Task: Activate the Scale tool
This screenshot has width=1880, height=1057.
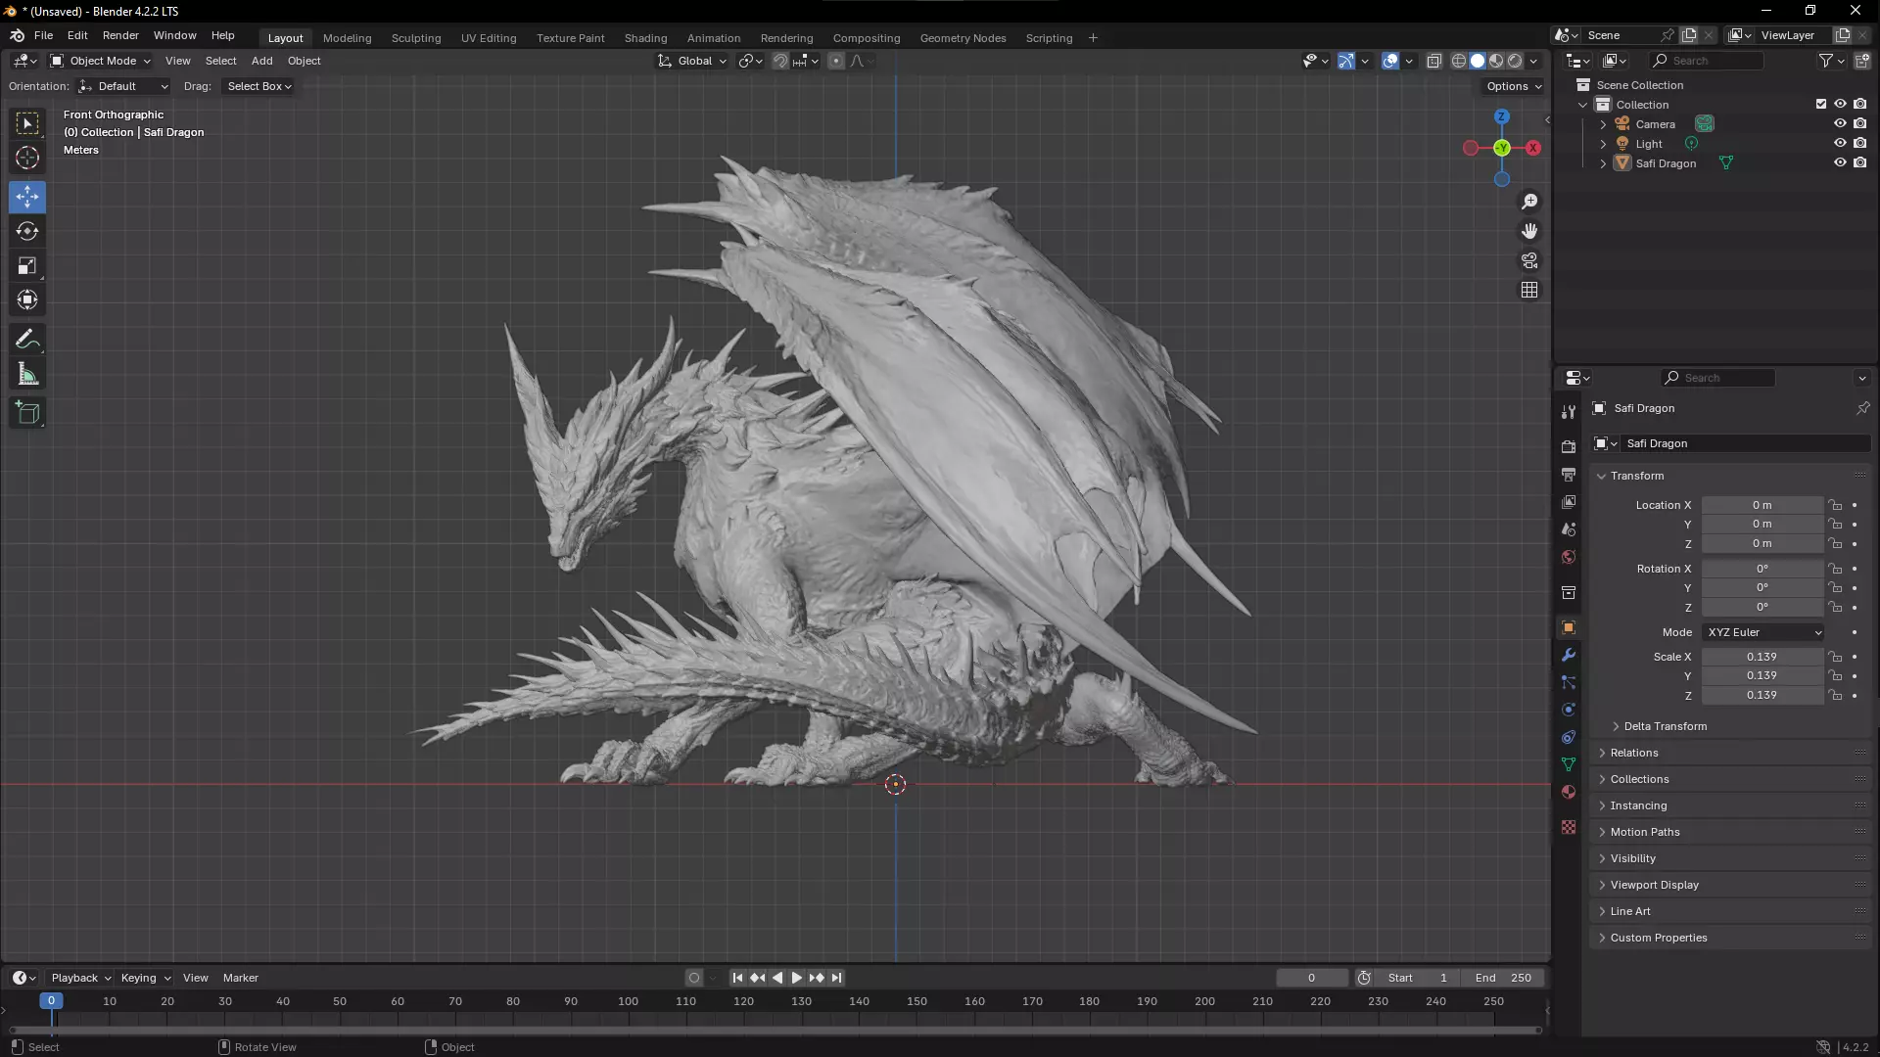Action: tap(27, 265)
